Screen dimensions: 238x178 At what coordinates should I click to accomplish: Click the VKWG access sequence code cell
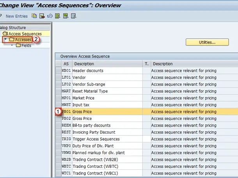pos(66,153)
